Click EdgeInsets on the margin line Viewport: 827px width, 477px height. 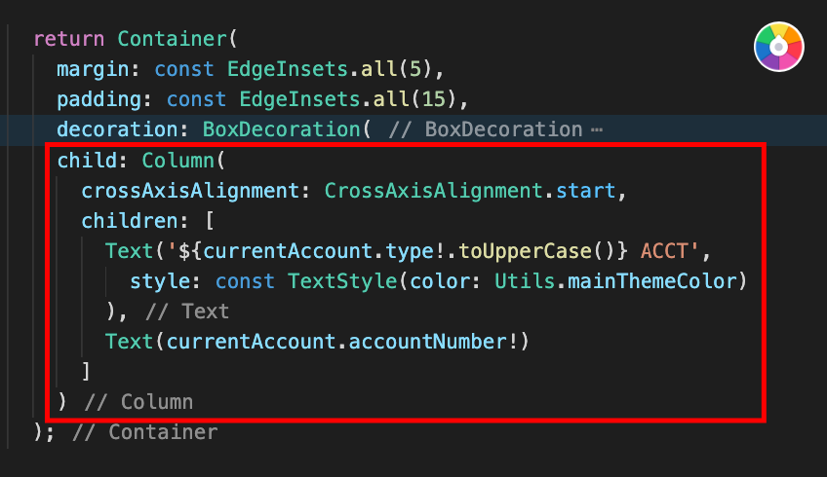click(x=288, y=69)
